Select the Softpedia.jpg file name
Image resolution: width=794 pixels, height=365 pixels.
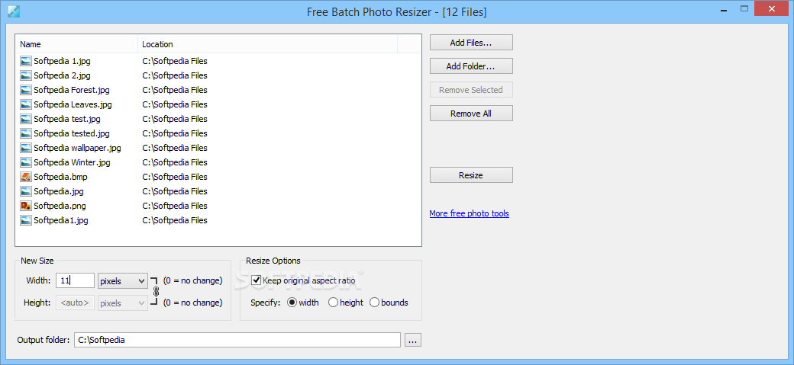click(59, 191)
